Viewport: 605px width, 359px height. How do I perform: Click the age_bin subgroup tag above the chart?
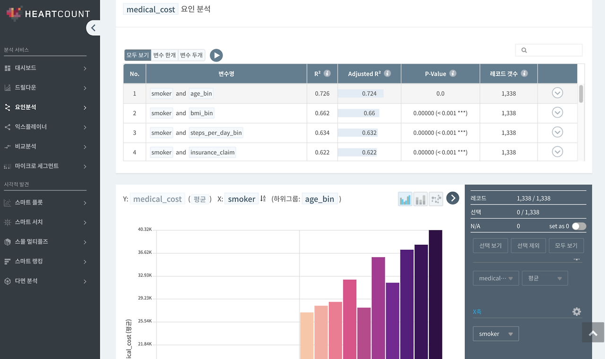click(x=320, y=199)
